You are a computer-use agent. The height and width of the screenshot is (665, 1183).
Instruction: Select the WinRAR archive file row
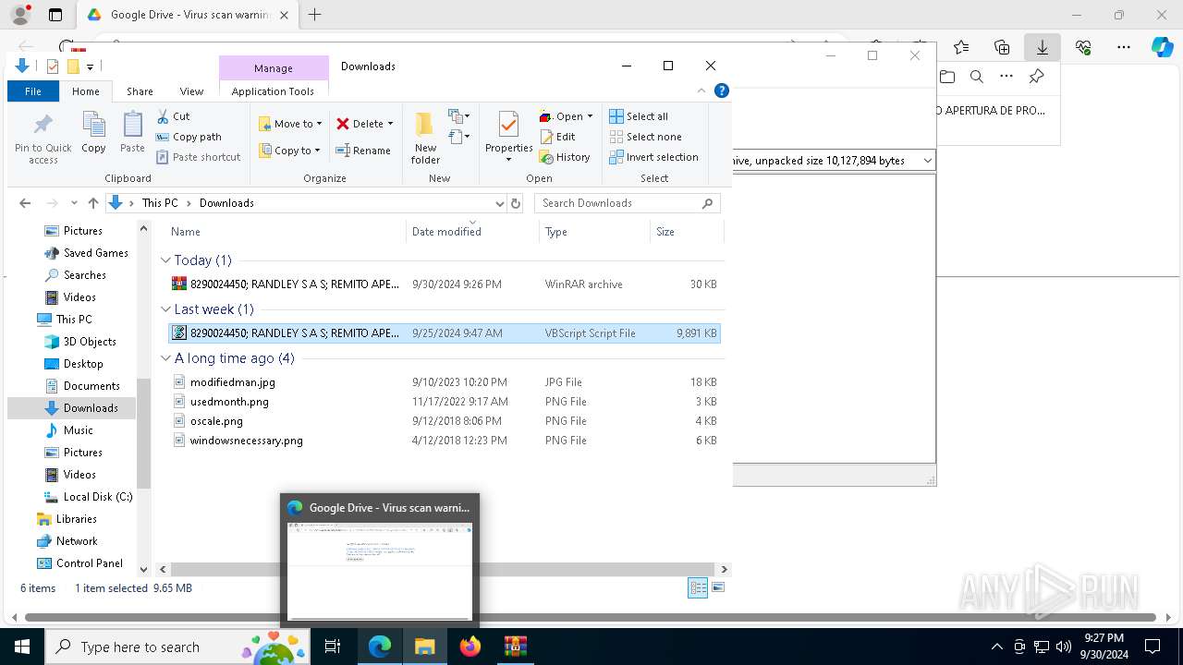click(444, 284)
